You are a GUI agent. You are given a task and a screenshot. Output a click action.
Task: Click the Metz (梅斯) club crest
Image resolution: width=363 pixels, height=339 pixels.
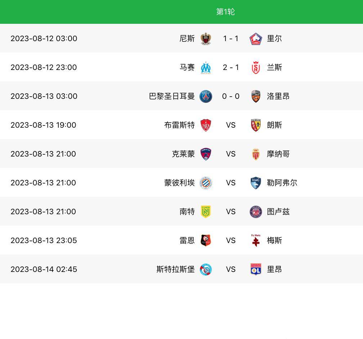pyautogui.click(x=256, y=241)
